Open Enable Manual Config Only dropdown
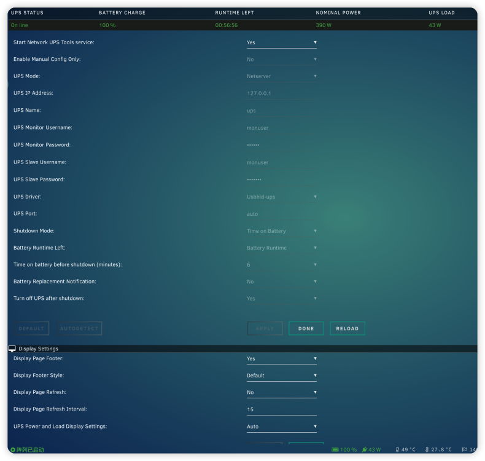This screenshot has width=485, height=461. [281, 60]
